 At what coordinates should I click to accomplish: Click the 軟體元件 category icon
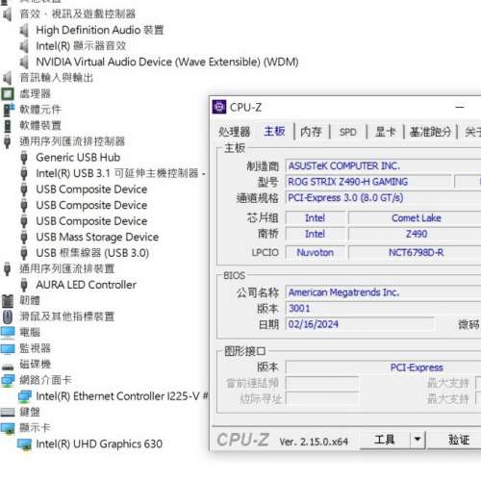click(8, 110)
